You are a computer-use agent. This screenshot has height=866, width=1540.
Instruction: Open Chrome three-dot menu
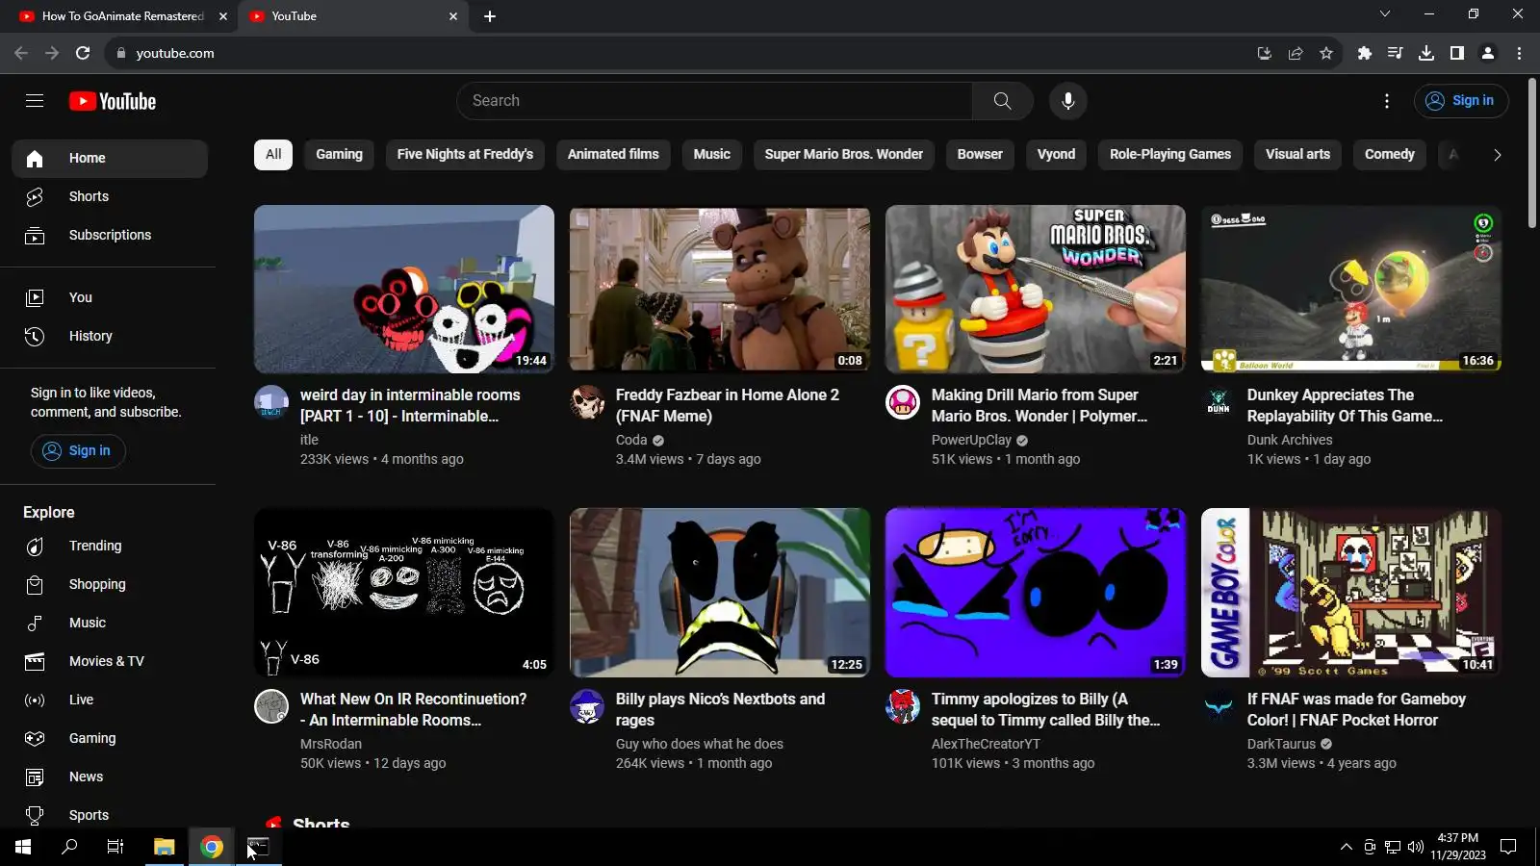coord(1520,53)
